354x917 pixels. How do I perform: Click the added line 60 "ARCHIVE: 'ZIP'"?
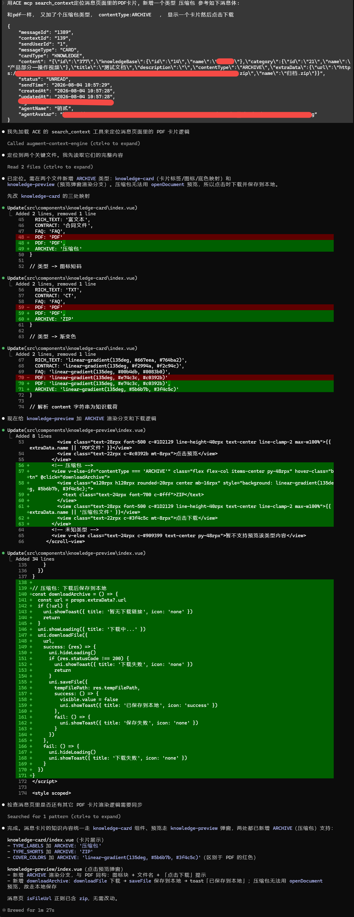(174, 319)
